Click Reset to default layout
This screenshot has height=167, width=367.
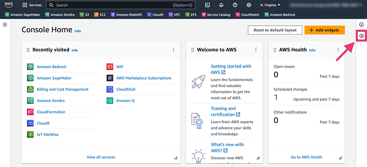click(x=275, y=30)
